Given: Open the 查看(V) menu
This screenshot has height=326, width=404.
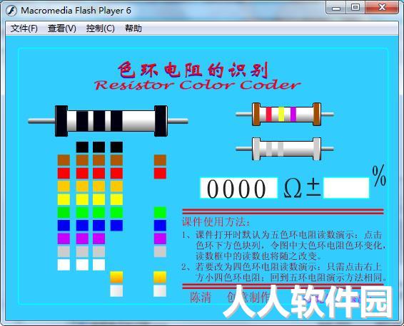Looking at the screenshot, I should pos(62,28).
